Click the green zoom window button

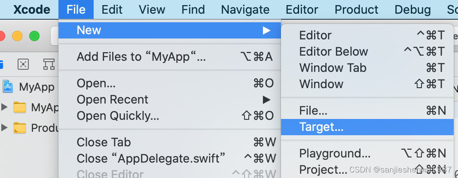34,36
